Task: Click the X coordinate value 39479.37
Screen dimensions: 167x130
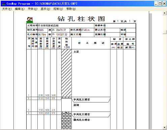Action: (61, 30)
